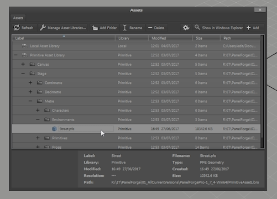Expand the Decimetre folder

click(x=30, y=92)
